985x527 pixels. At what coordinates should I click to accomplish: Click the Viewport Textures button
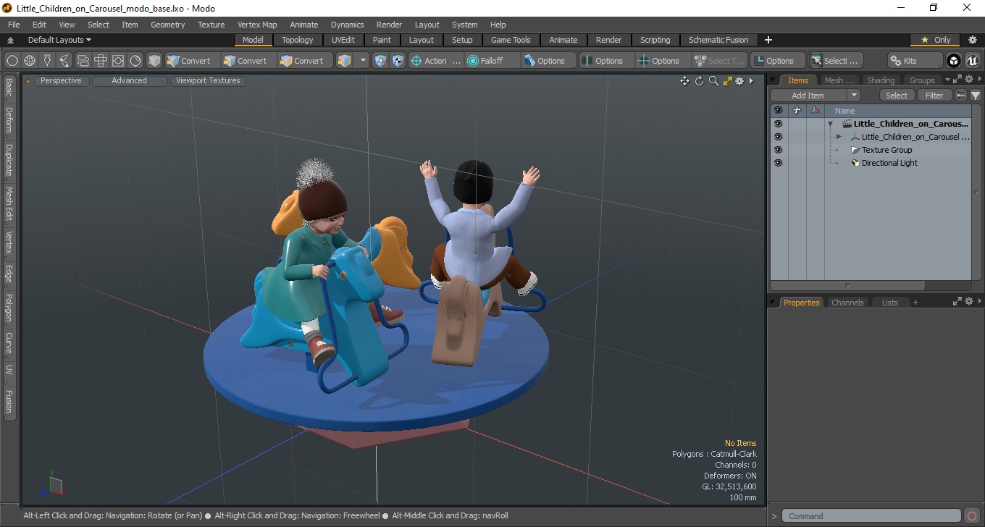tap(208, 81)
